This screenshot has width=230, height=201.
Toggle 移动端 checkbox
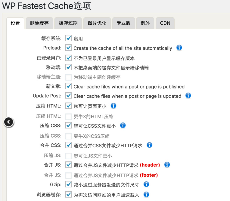pyautogui.click(x=69, y=67)
